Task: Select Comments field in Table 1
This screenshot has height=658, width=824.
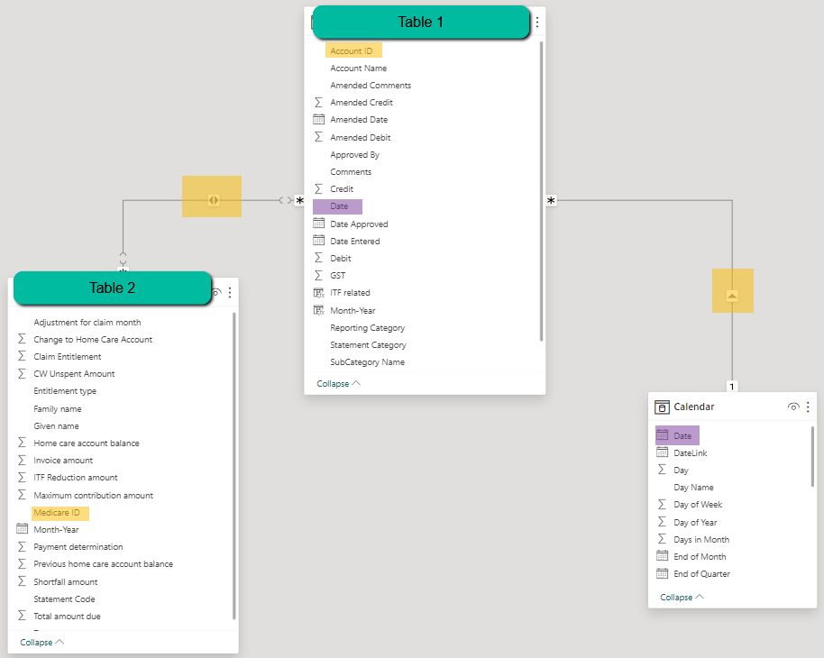Action: coord(351,172)
